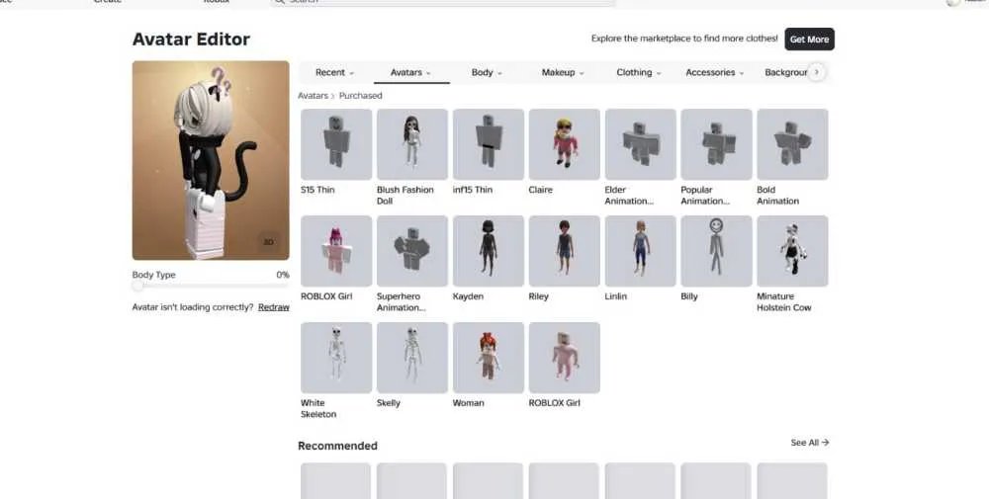This screenshot has height=499, width=989.
Task: Open the Background category tab
Action: click(785, 72)
